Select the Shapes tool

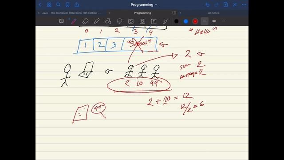(108, 21)
